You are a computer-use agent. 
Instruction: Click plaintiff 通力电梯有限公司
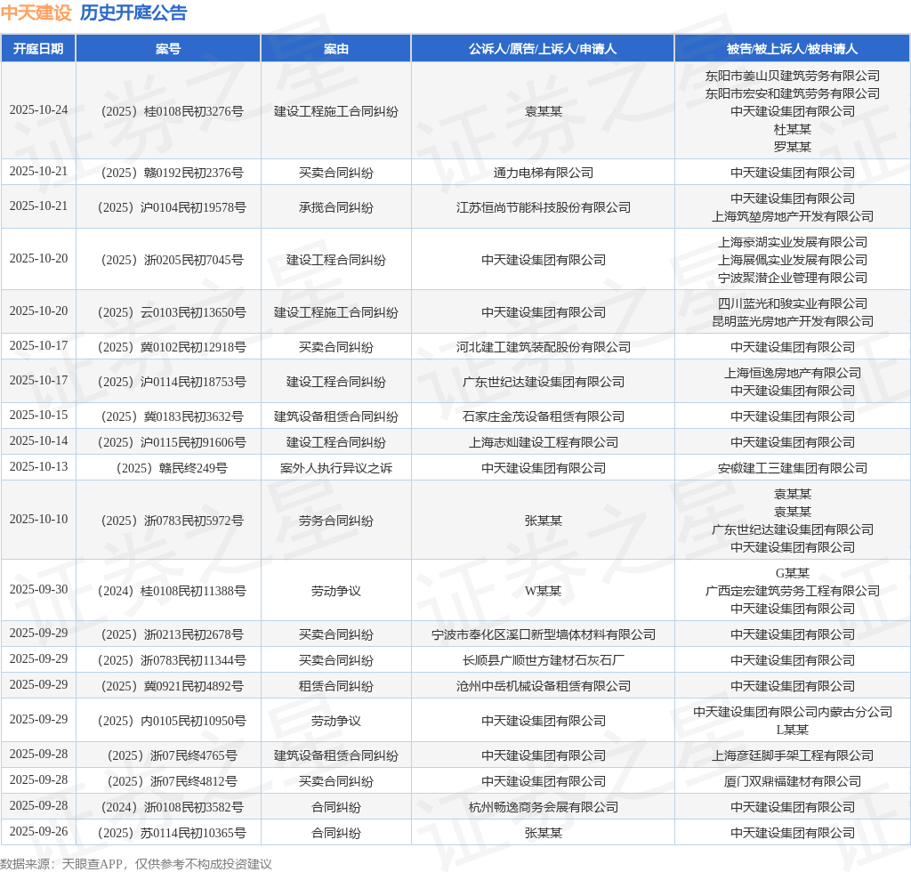[544, 173]
